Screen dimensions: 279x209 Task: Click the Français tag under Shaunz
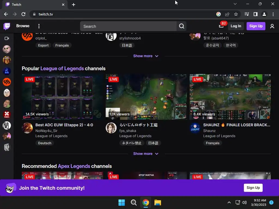tap(213, 143)
